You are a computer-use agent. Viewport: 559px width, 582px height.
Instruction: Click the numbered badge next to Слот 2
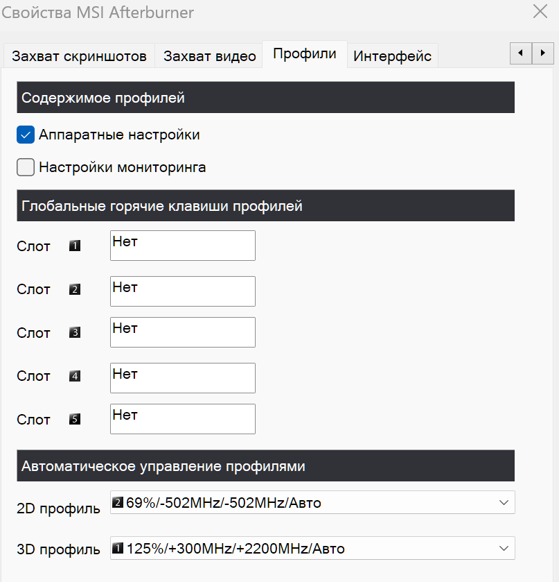pos(75,289)
